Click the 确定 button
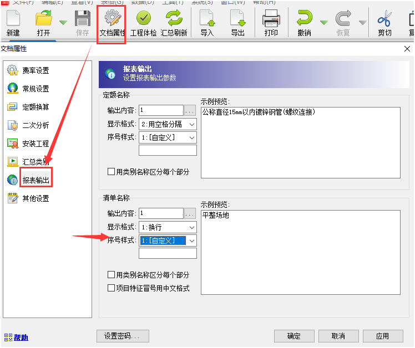The image size is (415, 348). point(293,336)
